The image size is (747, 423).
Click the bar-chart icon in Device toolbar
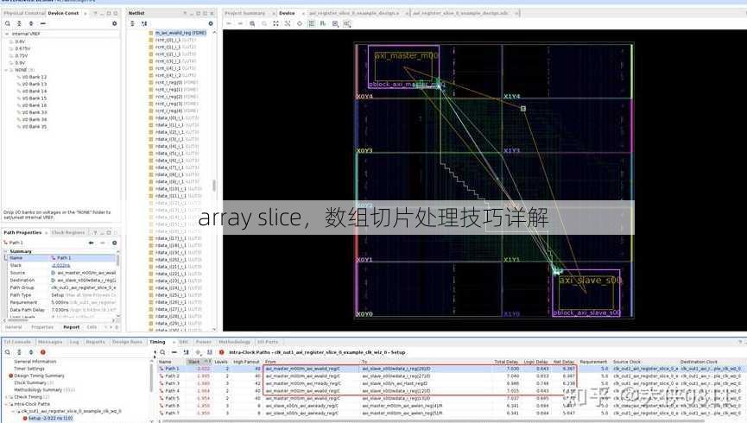tap(323, 23)
